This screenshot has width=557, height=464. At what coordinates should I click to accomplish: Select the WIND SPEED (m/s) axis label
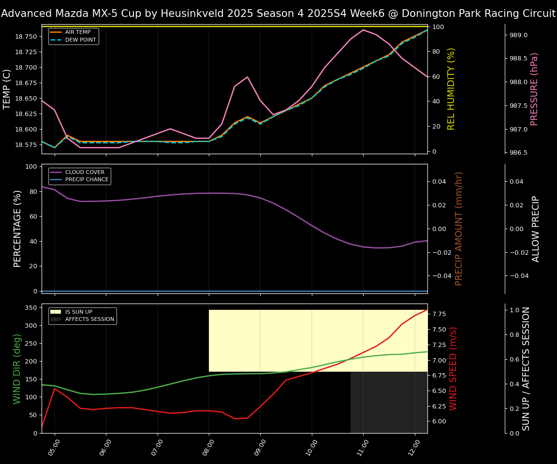tap(453, 368)
